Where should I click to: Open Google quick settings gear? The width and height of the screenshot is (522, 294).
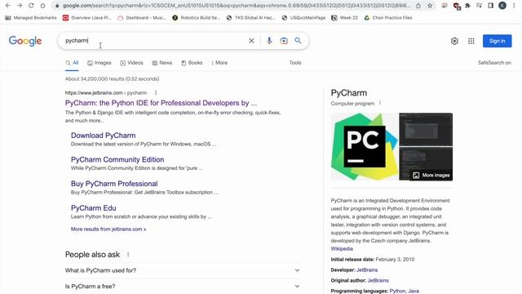click(454, 41)
